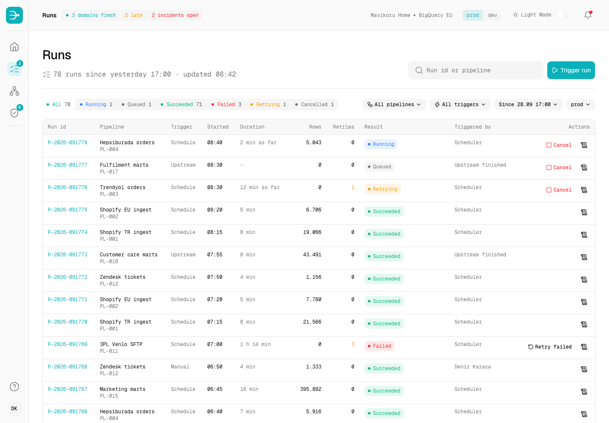Select the Retrying filter tab
The width and height of the screenshot is (609, 423).
click(x=268, y=104)
